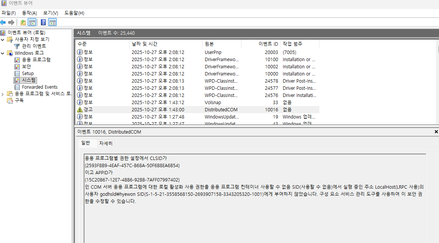This screenshot has height=243, width=439.
Task: Toggle the show/hide action pane icon
Action: click(x=52, y=22)
